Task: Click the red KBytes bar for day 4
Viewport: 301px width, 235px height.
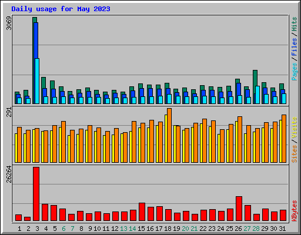Action: 45,213
